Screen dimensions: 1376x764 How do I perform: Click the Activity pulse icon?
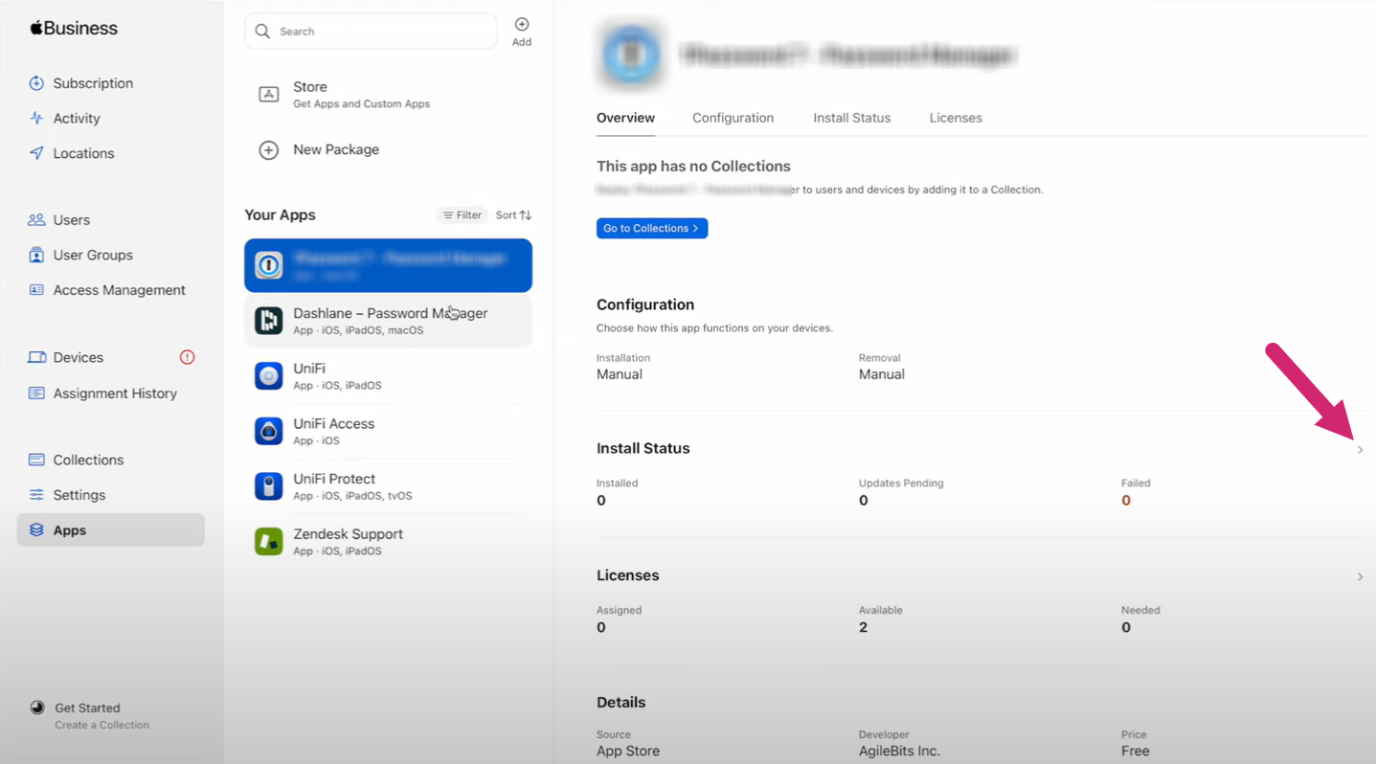click(36, 119)
